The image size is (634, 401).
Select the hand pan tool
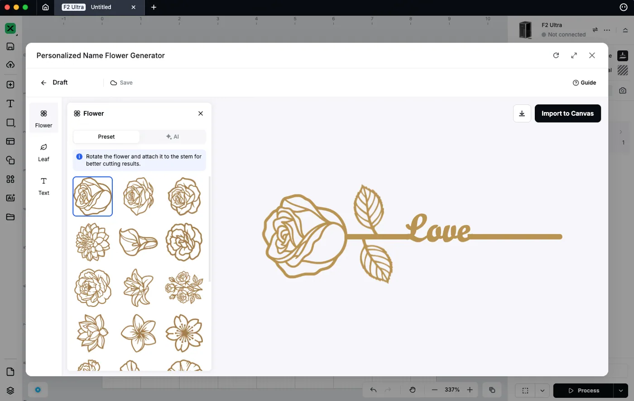click(x=412, y=390)
